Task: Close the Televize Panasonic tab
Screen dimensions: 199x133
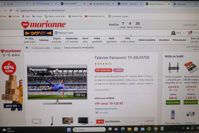Action: click(169, 4)
